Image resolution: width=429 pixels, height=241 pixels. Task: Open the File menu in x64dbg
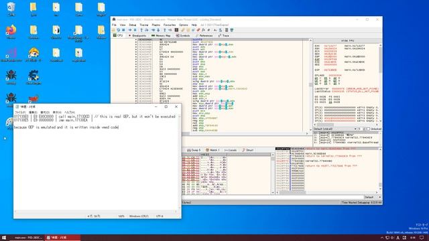(114, 25)
